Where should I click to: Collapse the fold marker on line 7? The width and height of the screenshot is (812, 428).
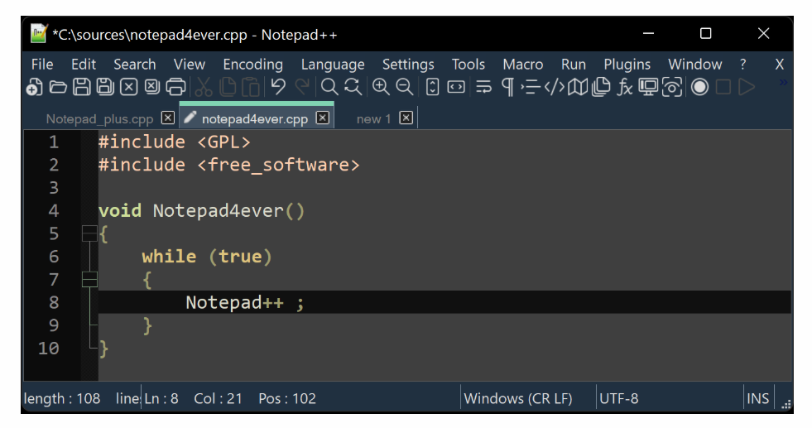[x=89, y=279]
